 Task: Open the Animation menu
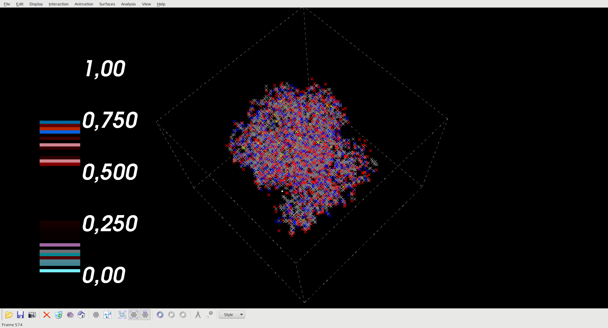(x=84, y=4)
